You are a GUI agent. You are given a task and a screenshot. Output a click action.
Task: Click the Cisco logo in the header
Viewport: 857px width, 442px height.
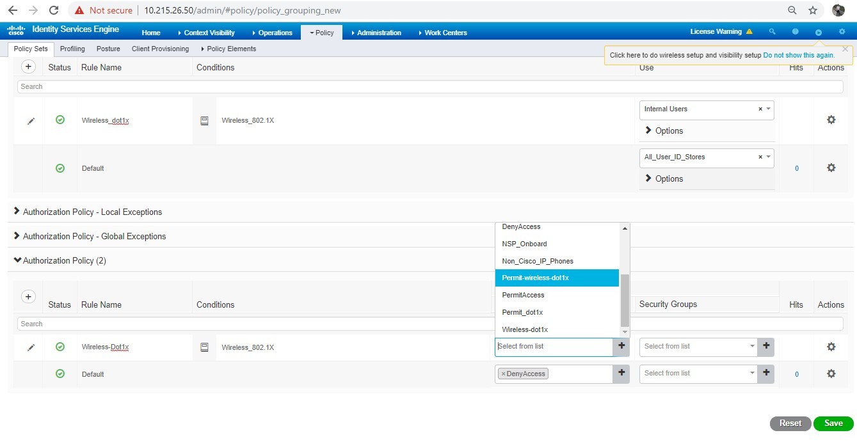(x=16, y=31)
